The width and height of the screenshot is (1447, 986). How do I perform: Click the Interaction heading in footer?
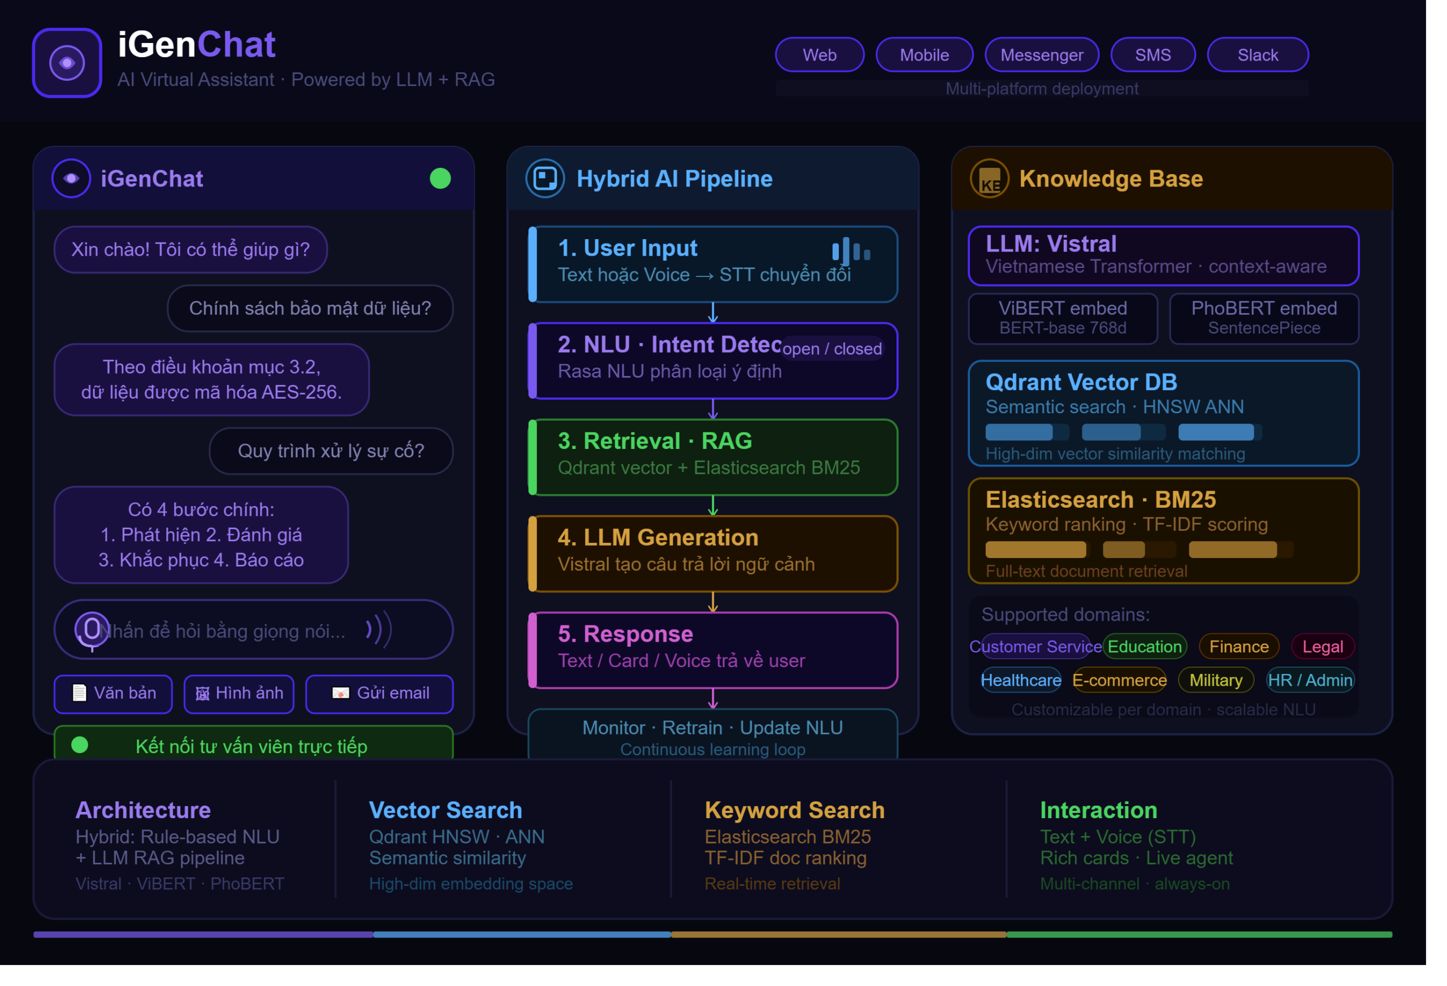point(1099,811)
